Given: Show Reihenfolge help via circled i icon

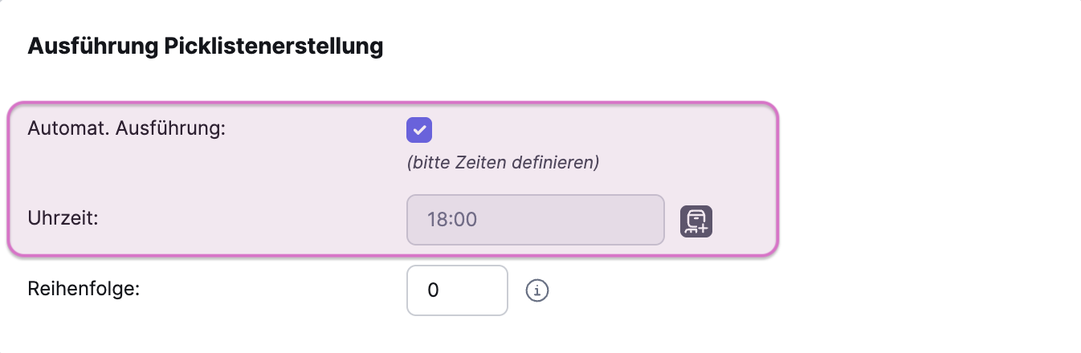Looking at the screenshot, I should [x=537, y=290].
